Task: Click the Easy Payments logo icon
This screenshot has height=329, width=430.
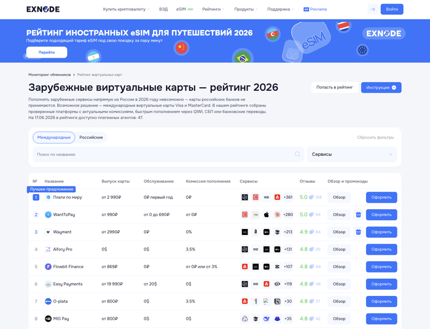Action: pyautogui.click(x=48, y=284)
